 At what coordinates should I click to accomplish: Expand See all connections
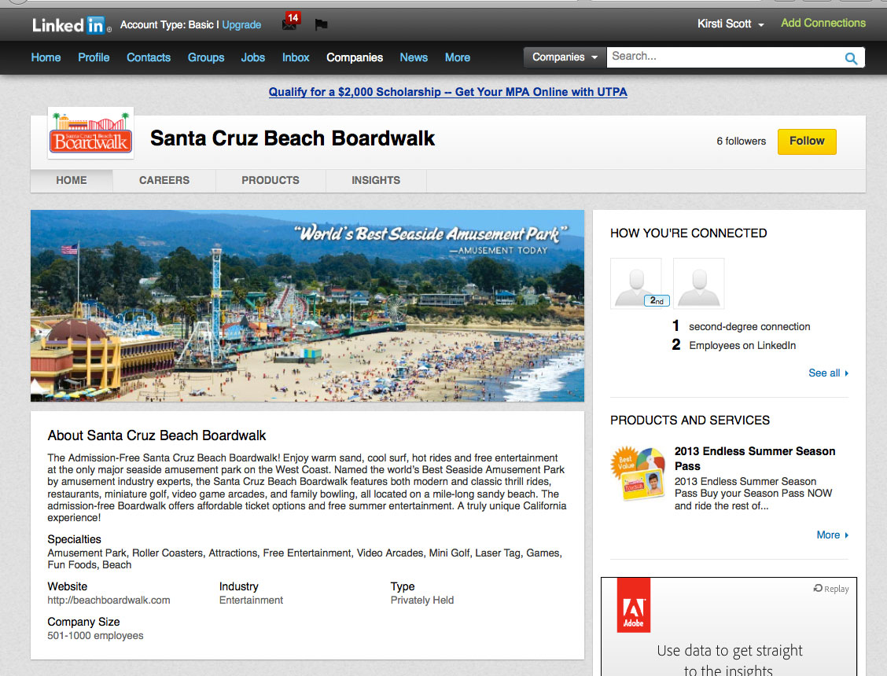(828, 373)
